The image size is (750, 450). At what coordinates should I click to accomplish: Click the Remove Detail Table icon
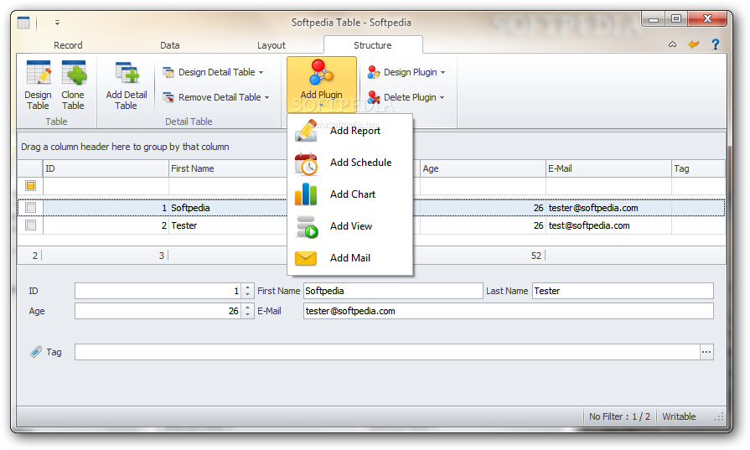(x=168, y=97)
